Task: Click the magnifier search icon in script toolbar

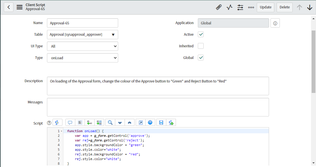Action: [x=110, y=123]
